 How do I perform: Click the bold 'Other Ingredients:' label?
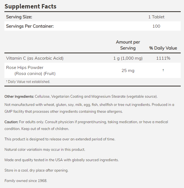coord(19,97)
